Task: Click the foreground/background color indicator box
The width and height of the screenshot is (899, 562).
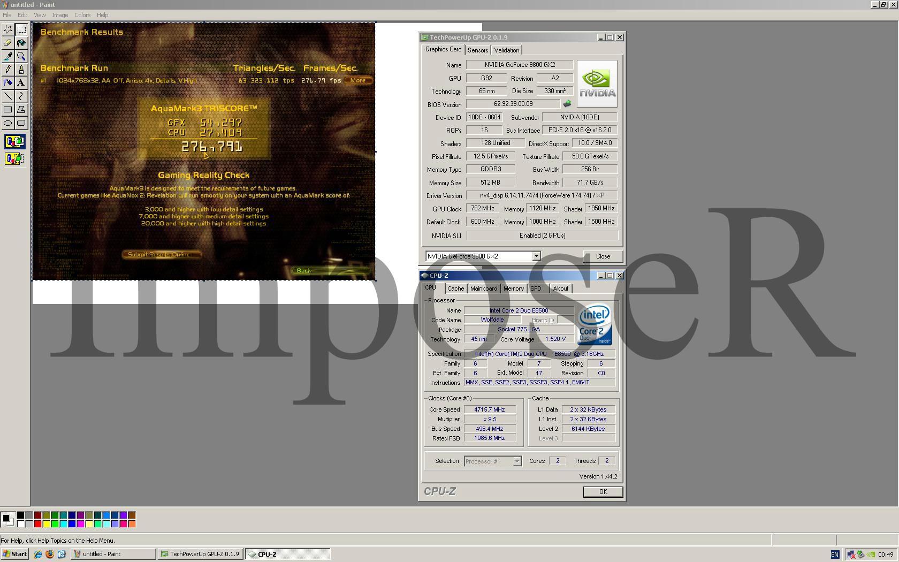Action: [x=8, y=520]
